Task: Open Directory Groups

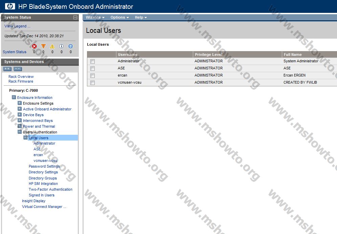Action: click(43, 178)
